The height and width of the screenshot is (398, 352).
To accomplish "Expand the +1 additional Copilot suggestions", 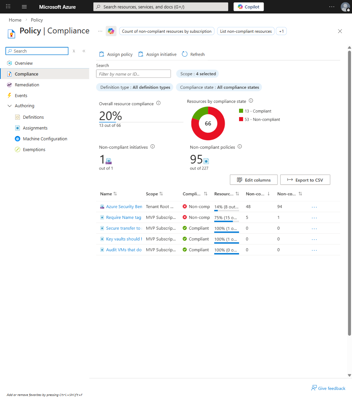I will pyautogui.click(x=281, y=31).
